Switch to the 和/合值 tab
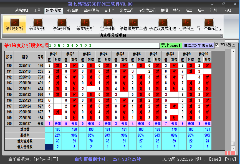 [x=72, y=11]
